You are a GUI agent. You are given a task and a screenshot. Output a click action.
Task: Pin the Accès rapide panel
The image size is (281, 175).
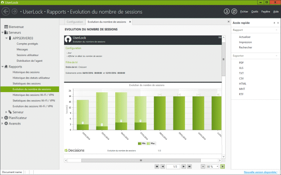(x=274, y=23)
